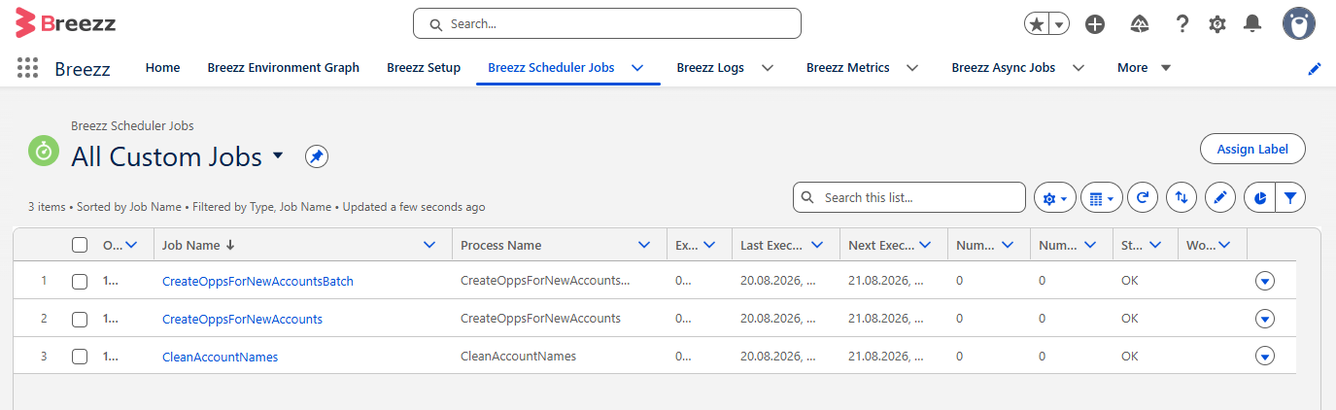Open Job Name column actions chevron
The width and height of the screenshot is (1336, 410).
pos(430,245)
